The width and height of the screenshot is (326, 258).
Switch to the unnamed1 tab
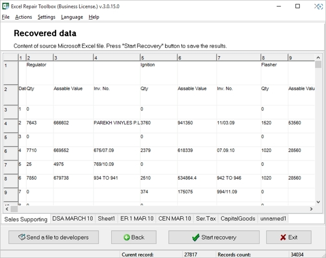[274, 218]
